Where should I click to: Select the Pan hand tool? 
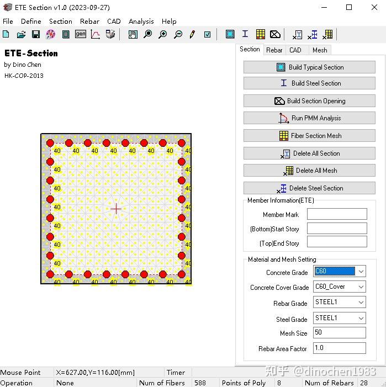tap(133, 34)
